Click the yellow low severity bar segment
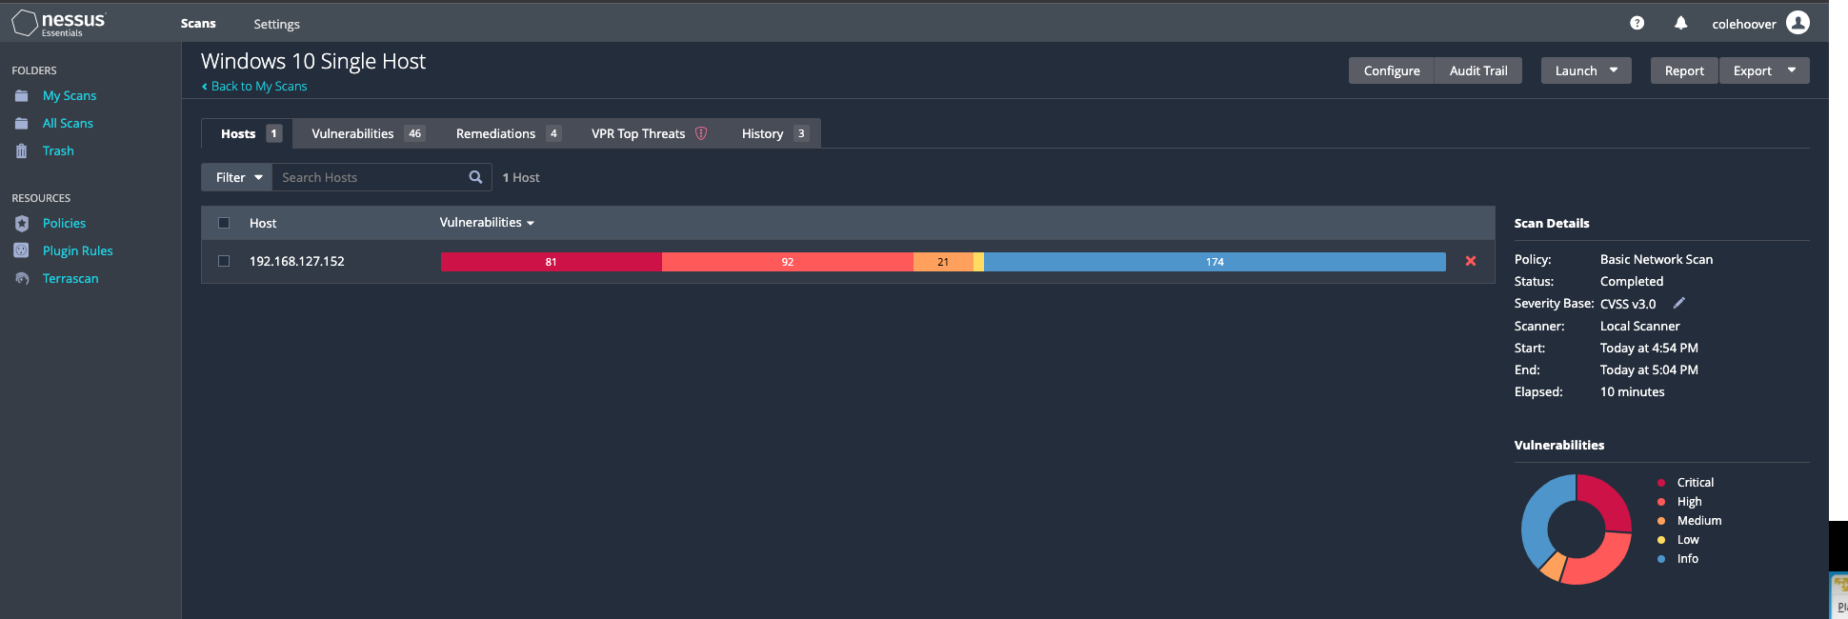Screen dimensions: 1848x619 978,262
